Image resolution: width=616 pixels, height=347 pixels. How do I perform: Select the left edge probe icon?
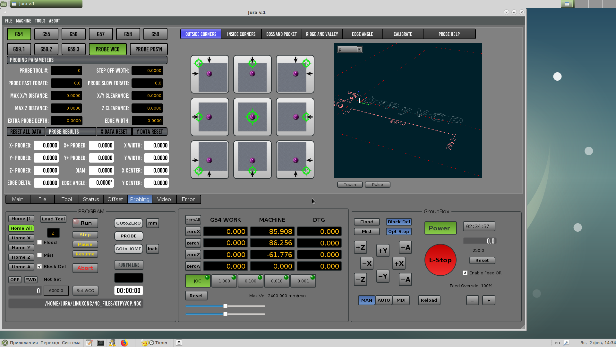click(x=210, y=117)
